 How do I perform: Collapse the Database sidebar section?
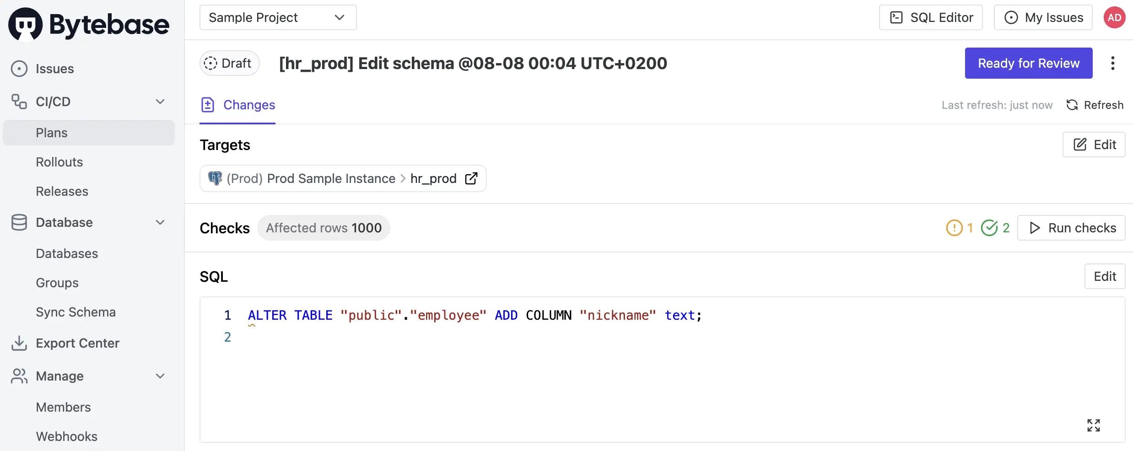[160, 222]
